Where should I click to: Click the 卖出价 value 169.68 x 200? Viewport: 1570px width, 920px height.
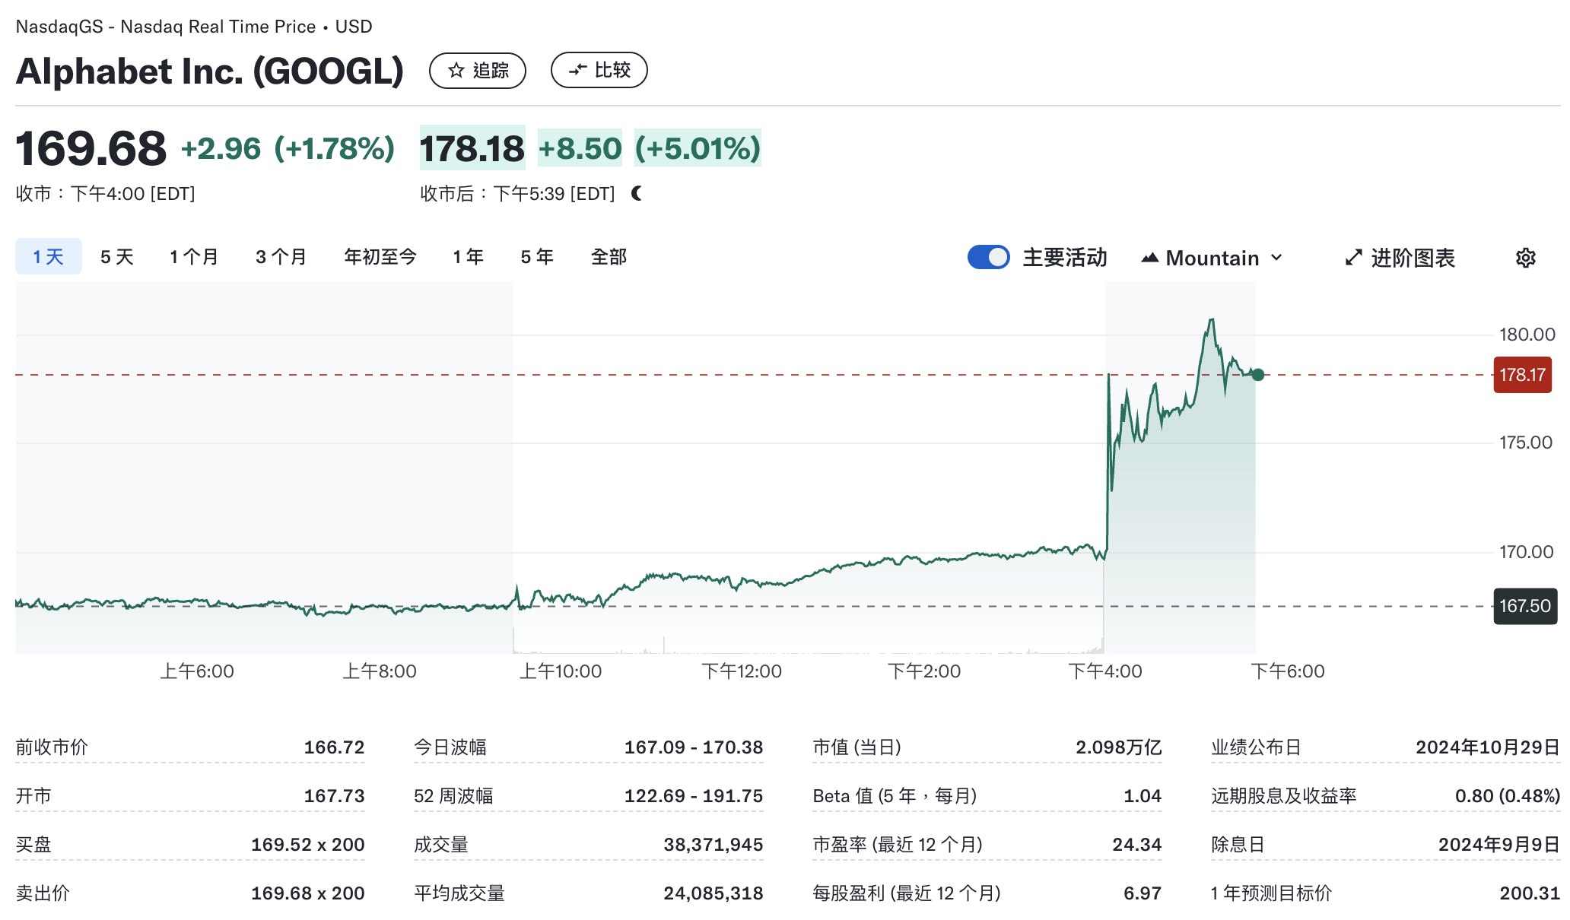pos(308,893)
